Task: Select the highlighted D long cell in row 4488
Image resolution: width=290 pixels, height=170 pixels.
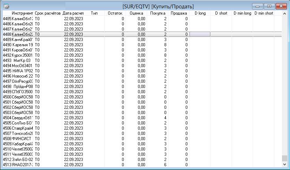Action: pyautogui.click(x=200, y=34)
